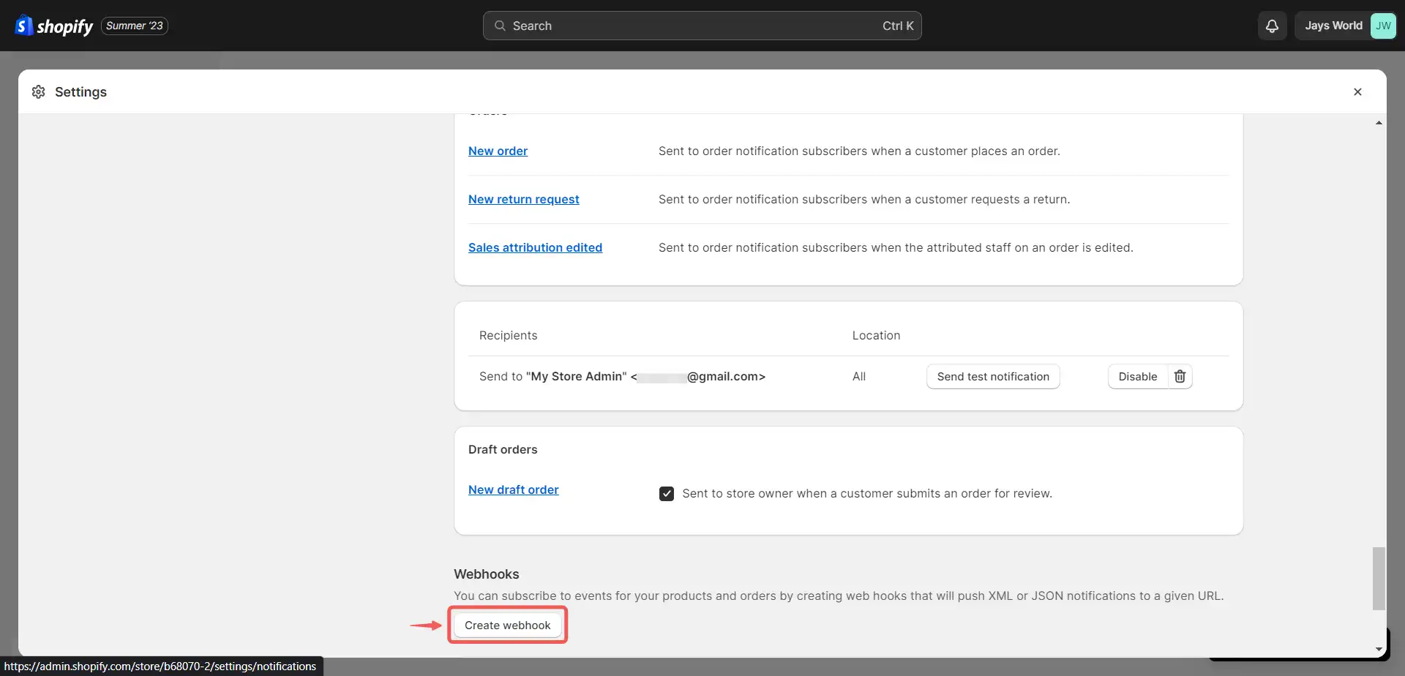
Task: Click the Summer '23 badge
Action: pyautogui.click(x=135, y=26)
